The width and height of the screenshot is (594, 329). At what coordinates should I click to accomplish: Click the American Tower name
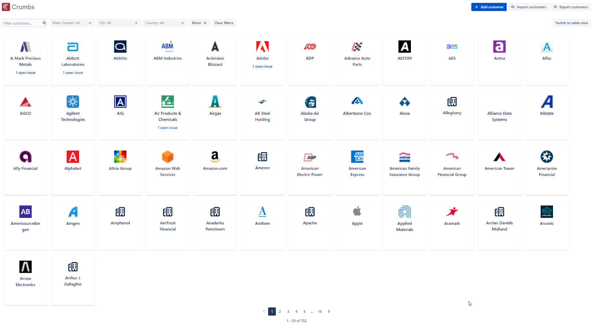coord(500,169)
